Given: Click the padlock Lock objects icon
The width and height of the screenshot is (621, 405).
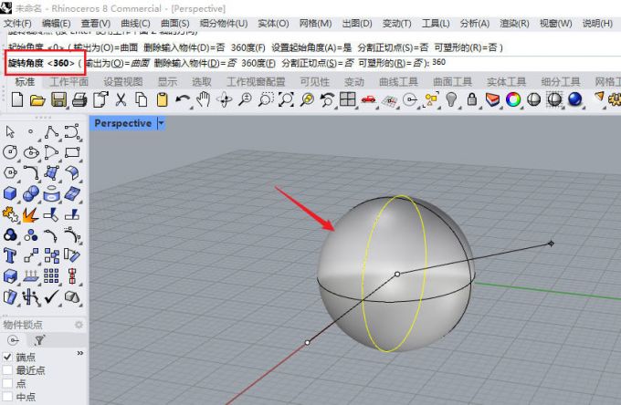Looking at the screenshot, I should pyautogui.click(x=472, y=99).
